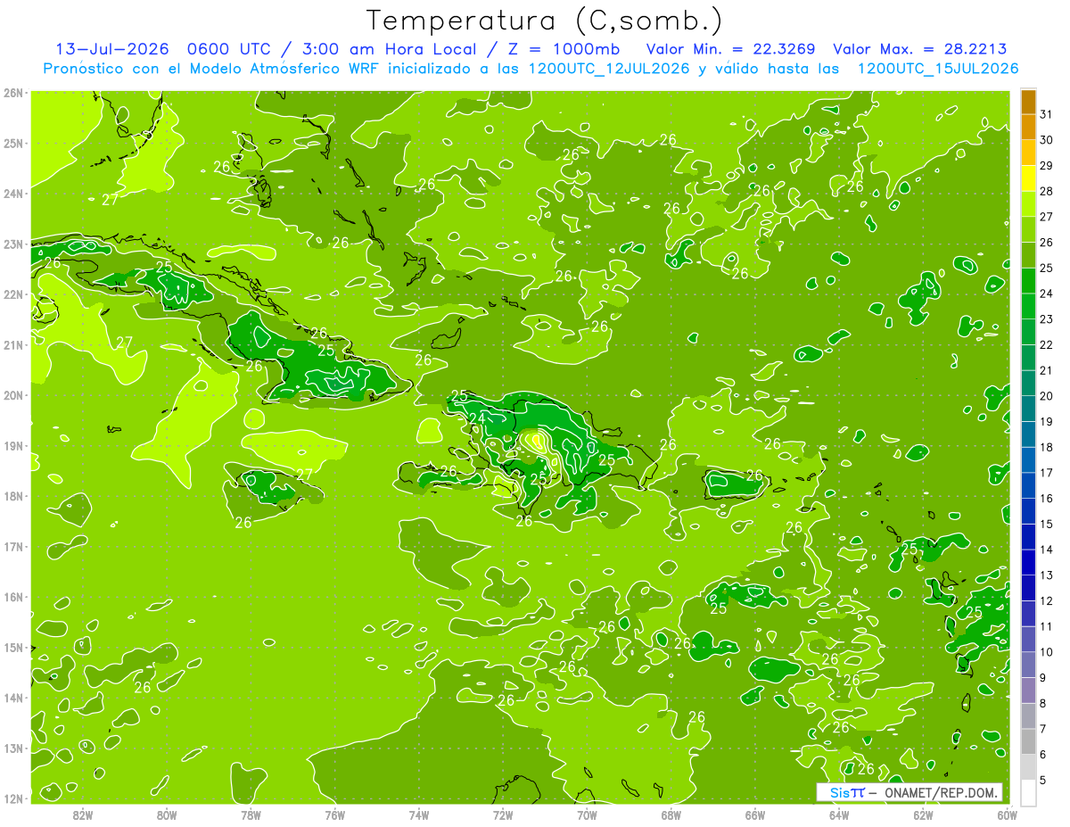Click the "26N" latitude axis label
The image size is (1070, 827).
12,93
